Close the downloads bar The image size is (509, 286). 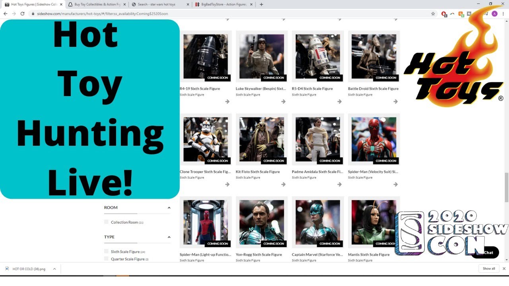[x=504, y=269]
